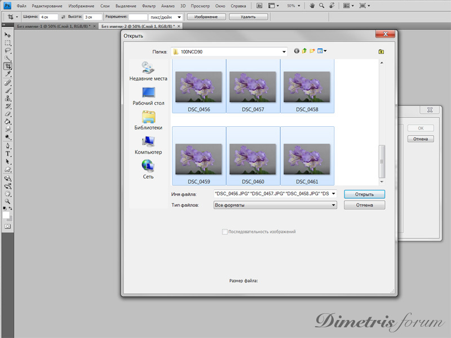Select the Horizontal Type tool
451x338 pixels.
(x=8, y=153)
